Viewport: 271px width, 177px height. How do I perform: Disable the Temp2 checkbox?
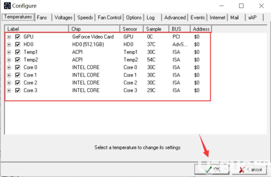tap(18, 60)
